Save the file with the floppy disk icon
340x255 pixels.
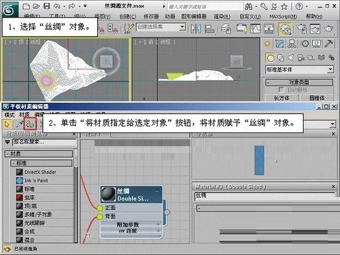coord(47,6)
